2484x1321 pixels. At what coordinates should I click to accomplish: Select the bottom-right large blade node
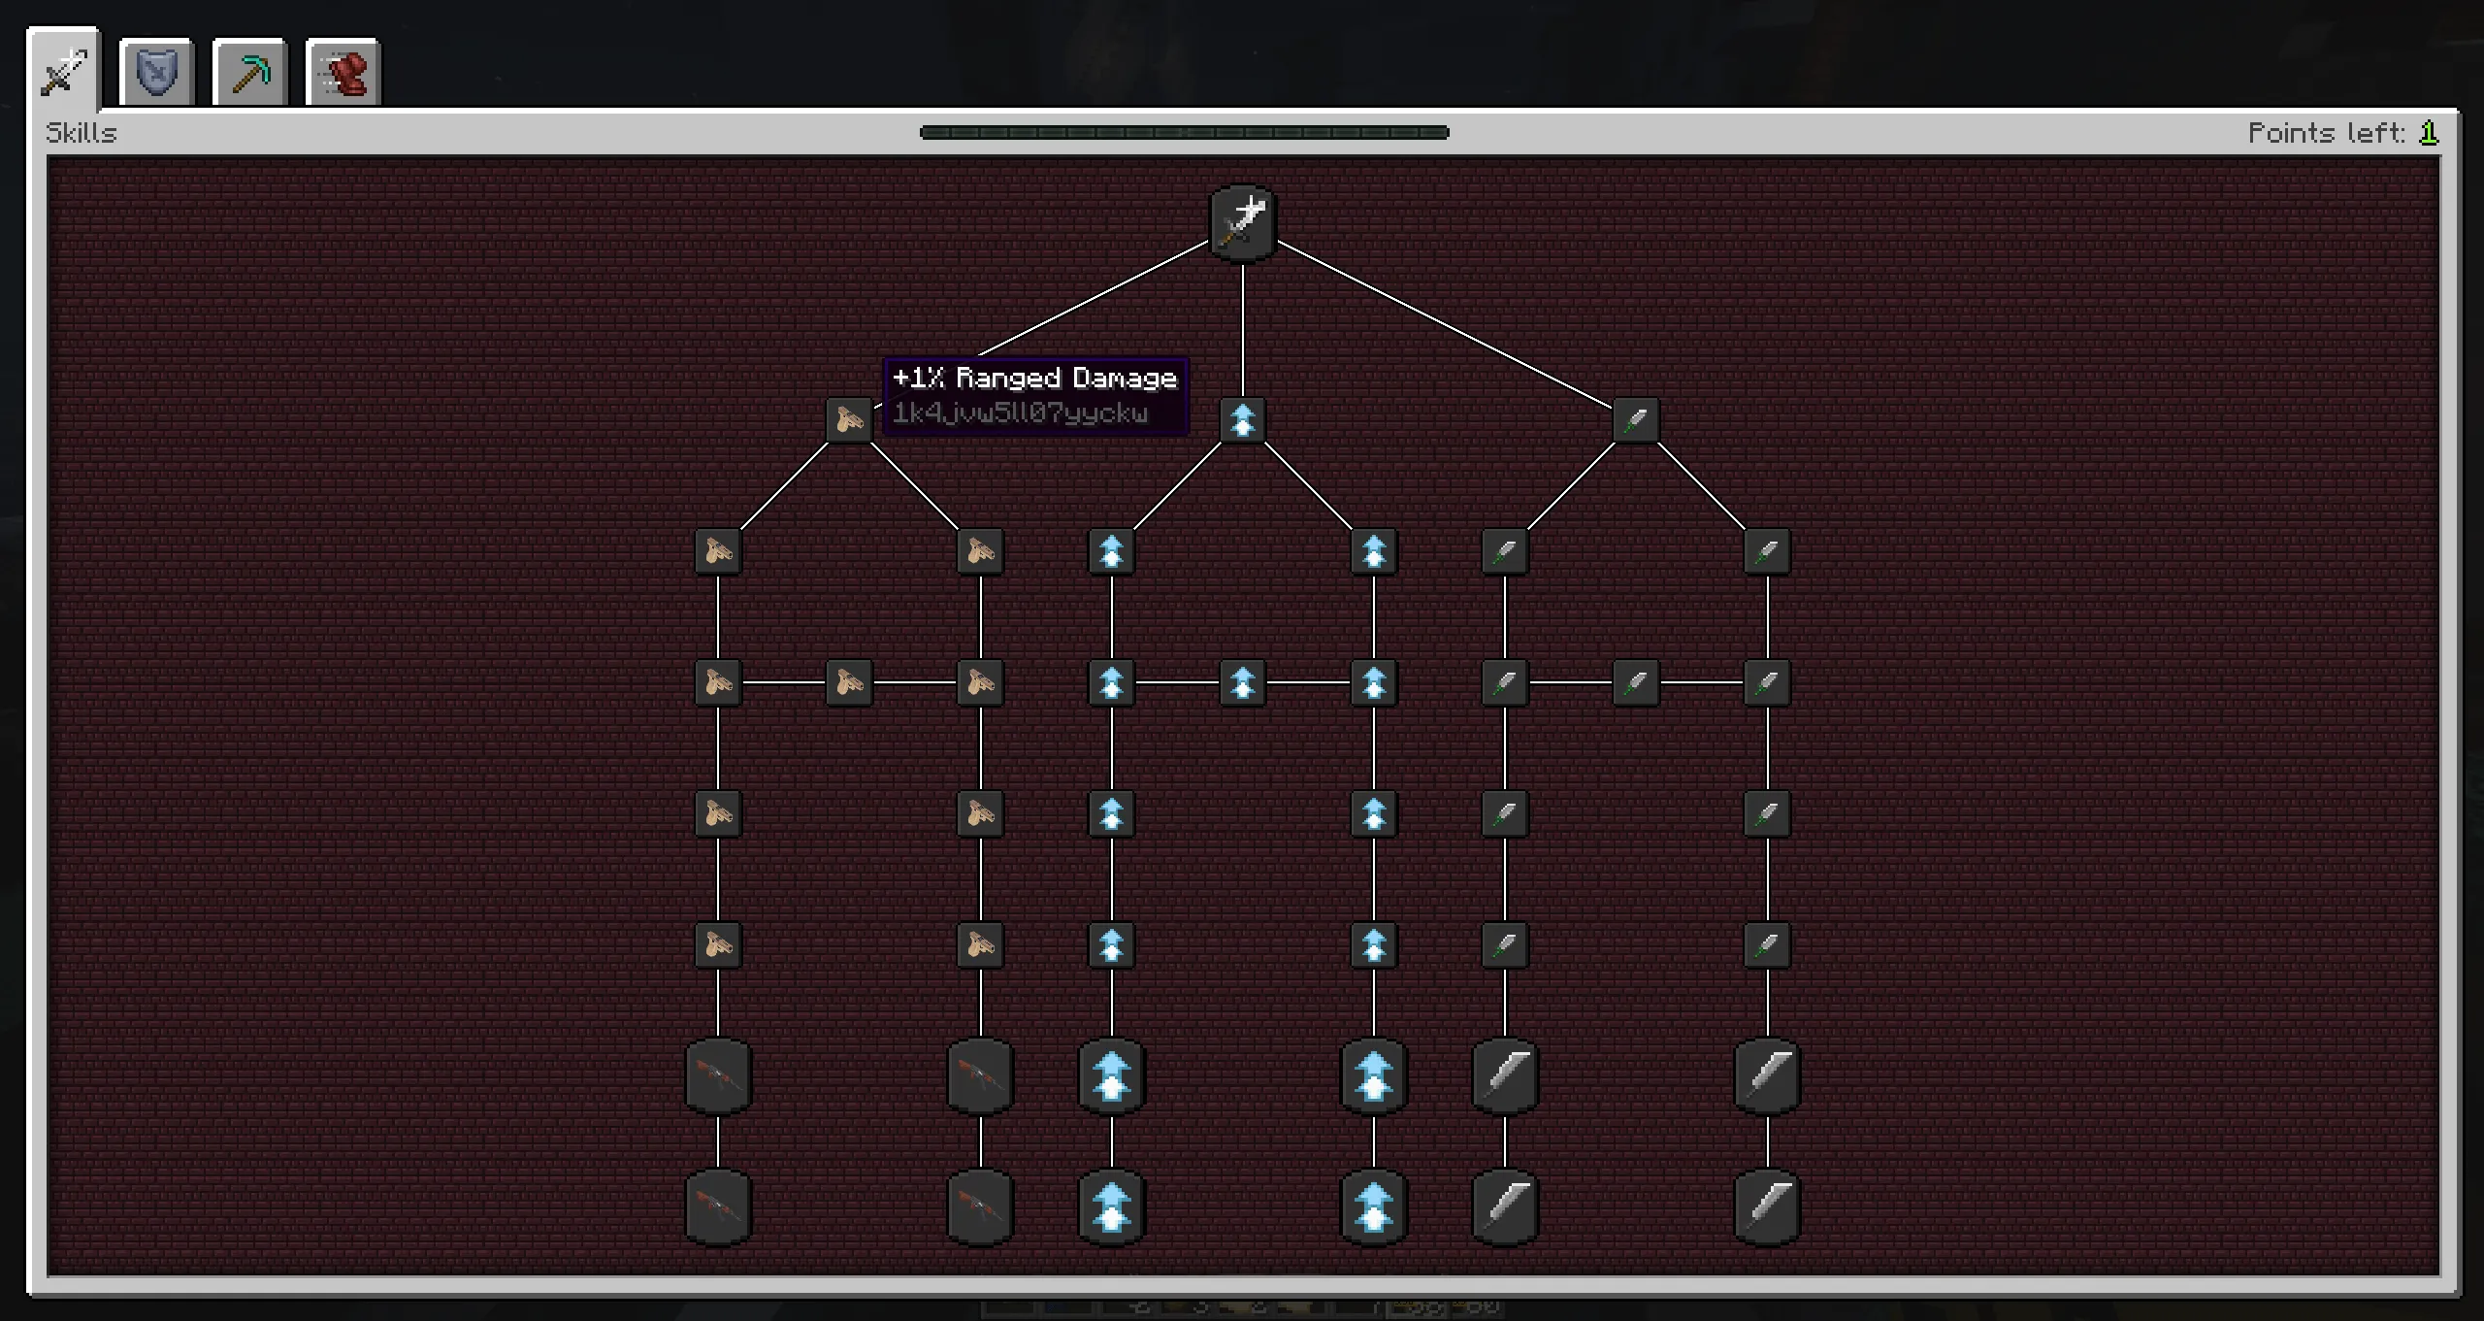pyautogui.click(x=1767, y=1207)
